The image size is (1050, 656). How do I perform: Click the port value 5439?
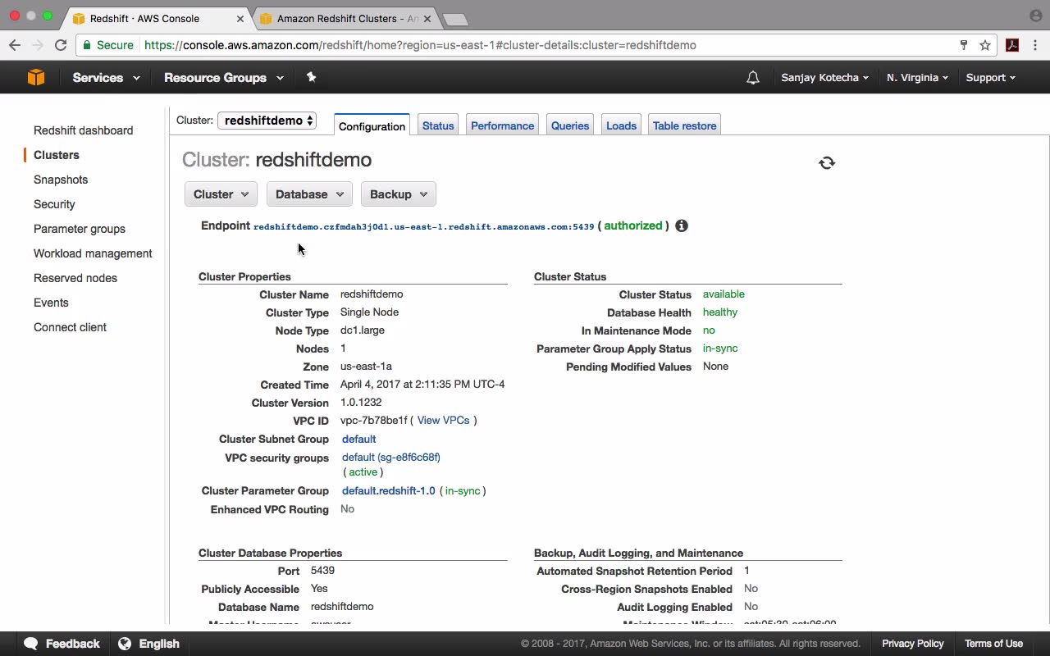pos(322,570)
